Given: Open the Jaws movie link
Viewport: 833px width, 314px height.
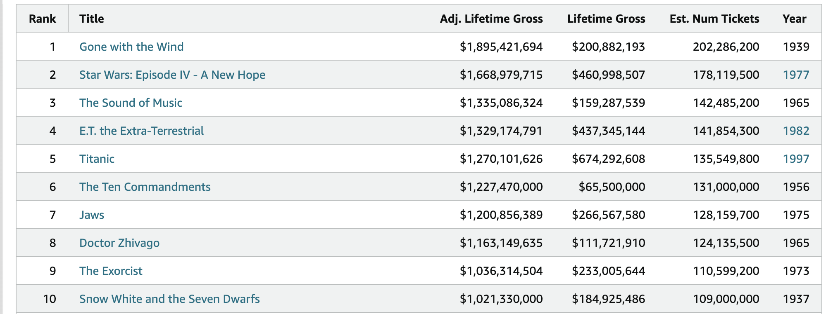Looking at the screenshot, I should click(92, 215).
